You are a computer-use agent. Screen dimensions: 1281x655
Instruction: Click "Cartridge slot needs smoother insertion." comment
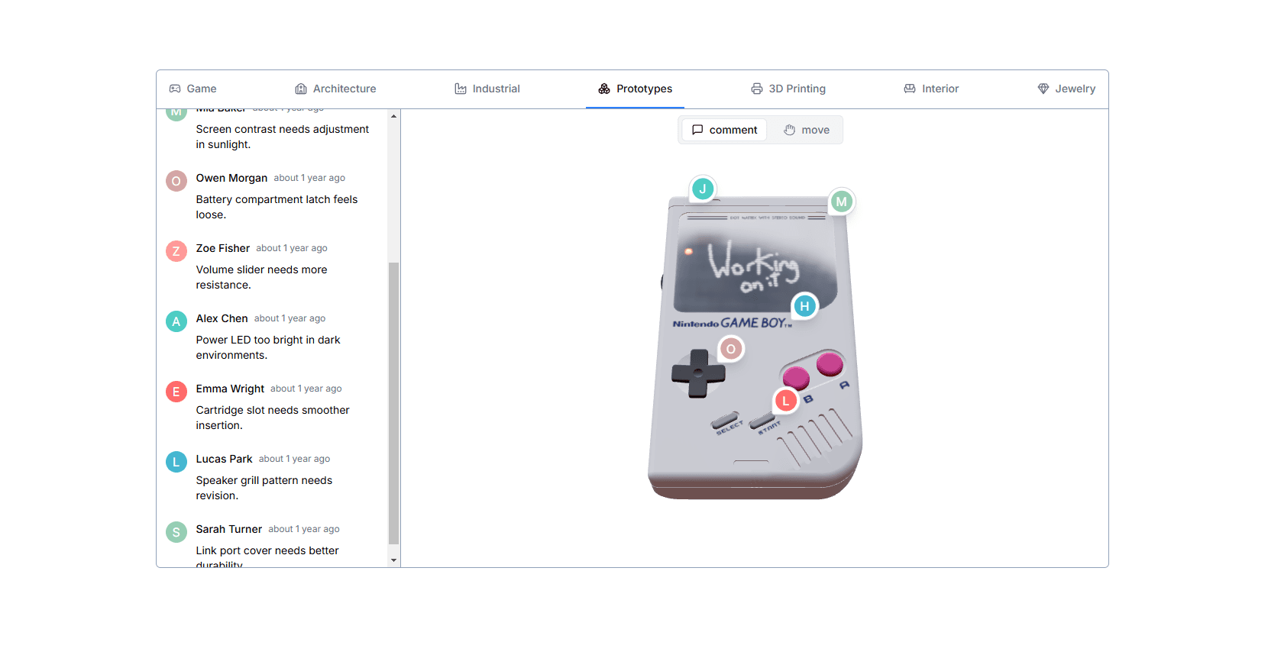273,418
